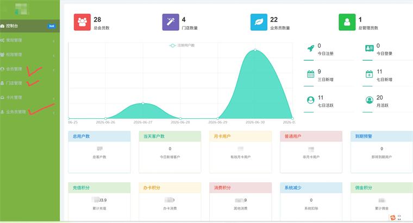The image size is (413, 223).
Task: Click the 门店数量 label
Action: (x=190, y=28)
